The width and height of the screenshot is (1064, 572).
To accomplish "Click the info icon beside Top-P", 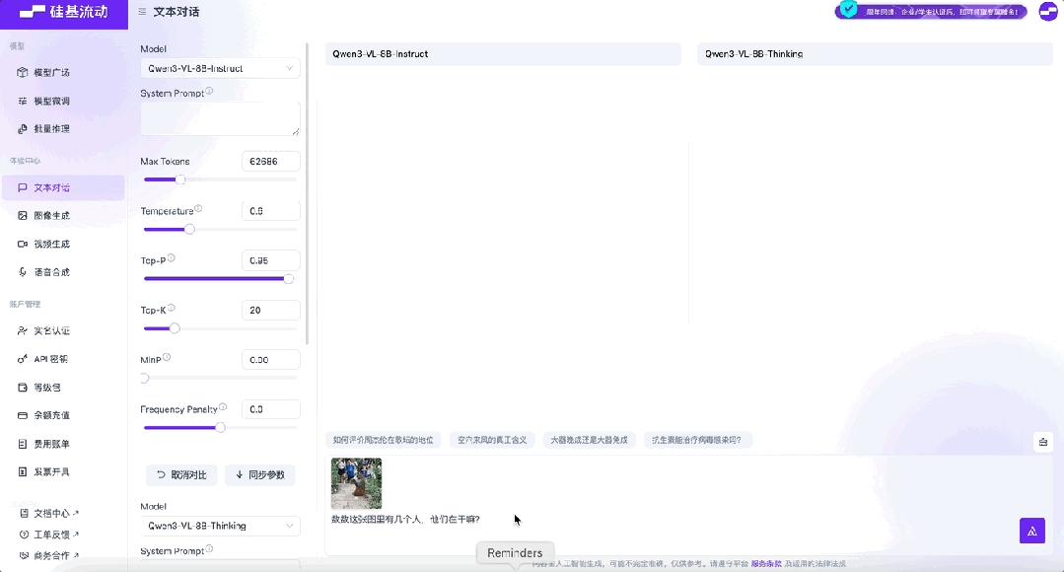I will [171, 258].
